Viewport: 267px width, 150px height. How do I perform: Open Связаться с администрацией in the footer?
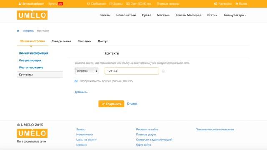click(x=154, y=140)
